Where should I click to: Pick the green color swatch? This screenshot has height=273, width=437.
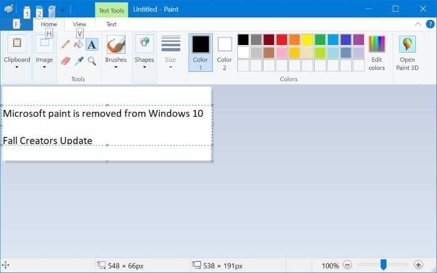(x=320, y=39)
